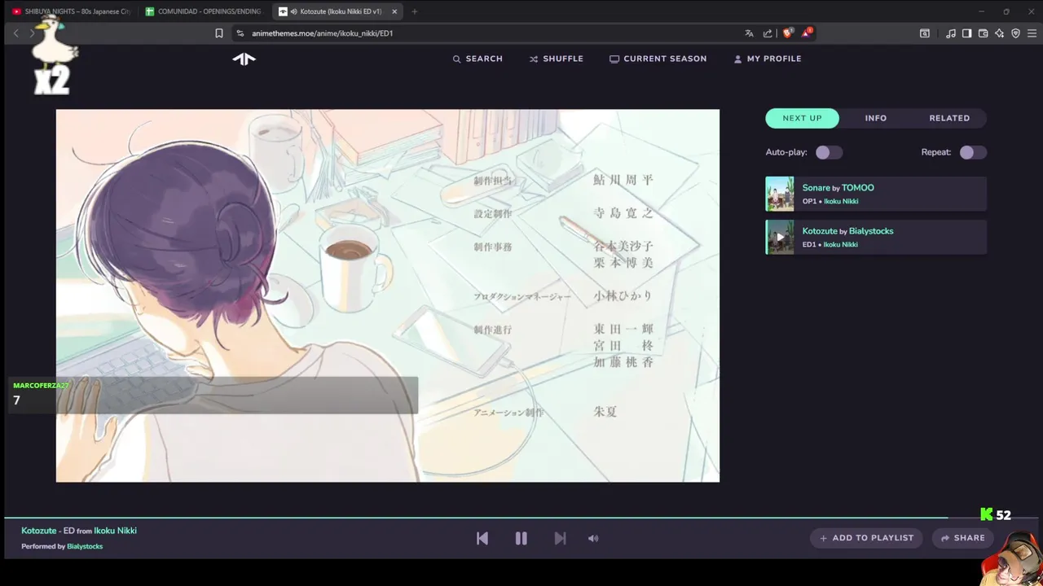1043x586 pixels.
Task: Click Bialystocks in Performed by line
Action: [x=85, y=546]
